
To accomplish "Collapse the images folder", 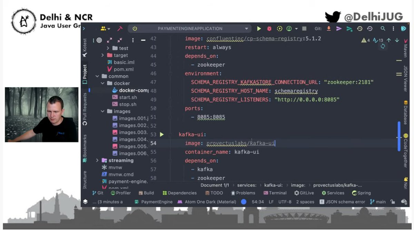I will pos(102,111).
